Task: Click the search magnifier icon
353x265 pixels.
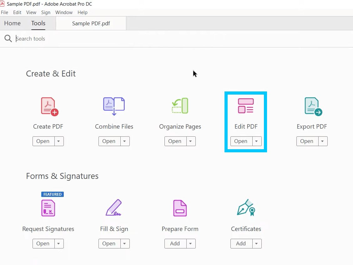Action: pos(8,38)
